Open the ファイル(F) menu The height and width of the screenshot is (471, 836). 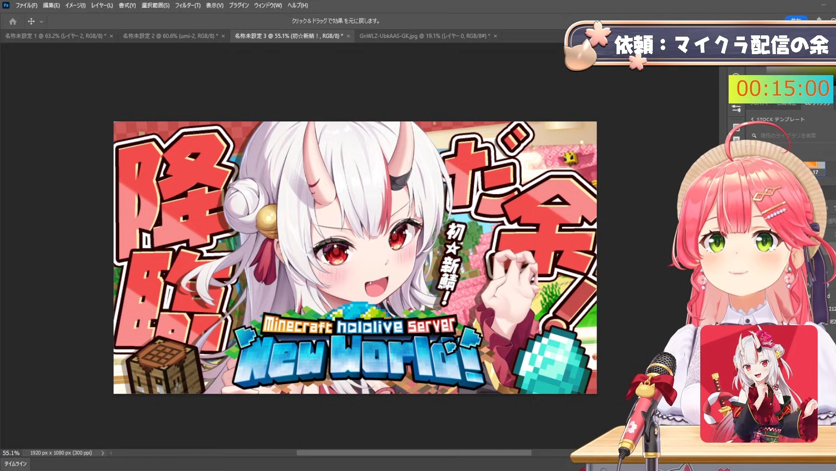(x=26, y=5)
